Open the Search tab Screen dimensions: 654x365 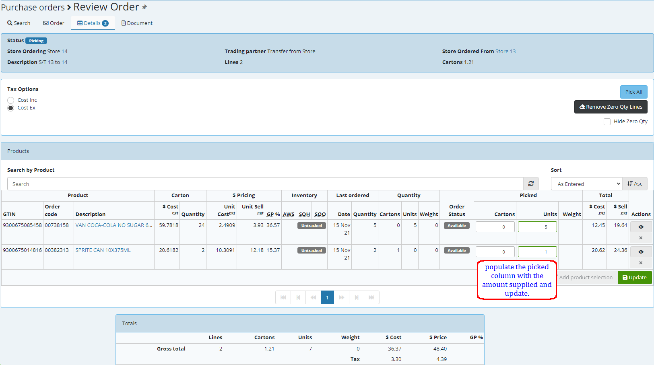pyautogui.click(x=19, y=23)
